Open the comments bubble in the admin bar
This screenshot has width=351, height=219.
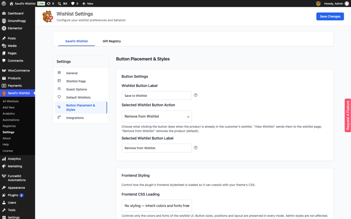click(74, 3)
